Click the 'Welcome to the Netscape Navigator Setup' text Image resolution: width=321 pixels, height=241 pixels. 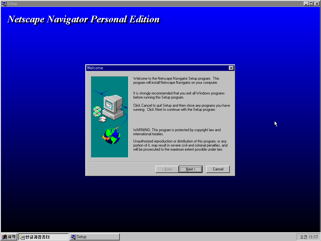click(x=176, y=81)
